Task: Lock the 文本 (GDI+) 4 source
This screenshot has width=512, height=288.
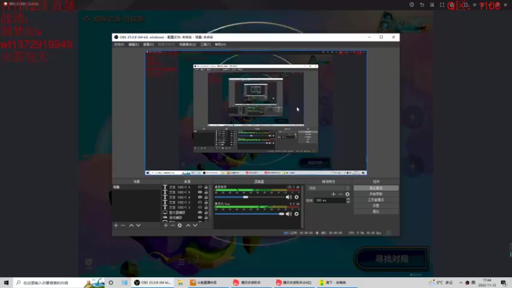Action: click(206, 197)
